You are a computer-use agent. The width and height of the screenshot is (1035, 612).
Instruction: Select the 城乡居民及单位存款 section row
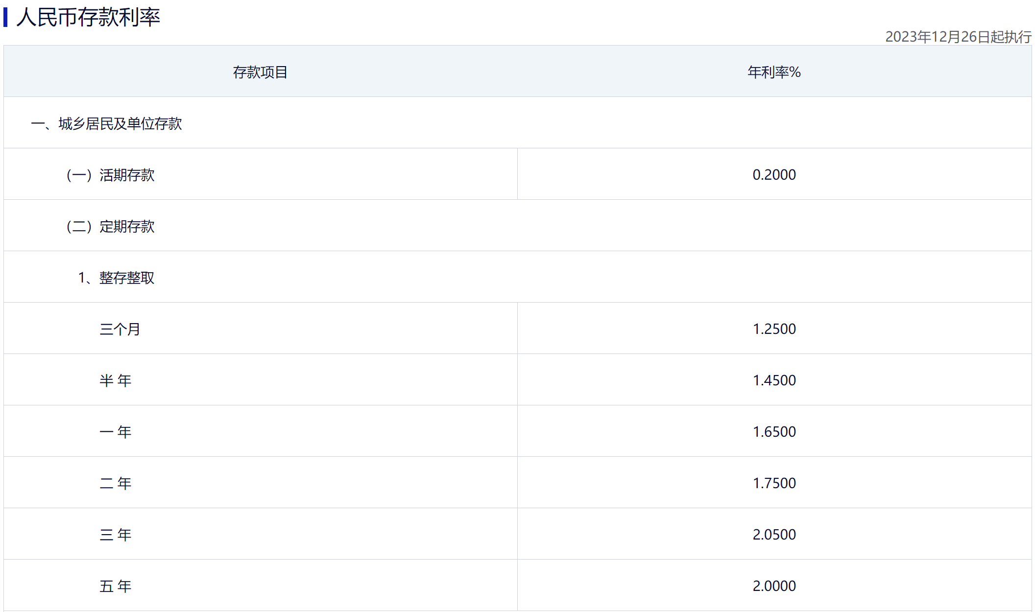[x=106, y=124]
